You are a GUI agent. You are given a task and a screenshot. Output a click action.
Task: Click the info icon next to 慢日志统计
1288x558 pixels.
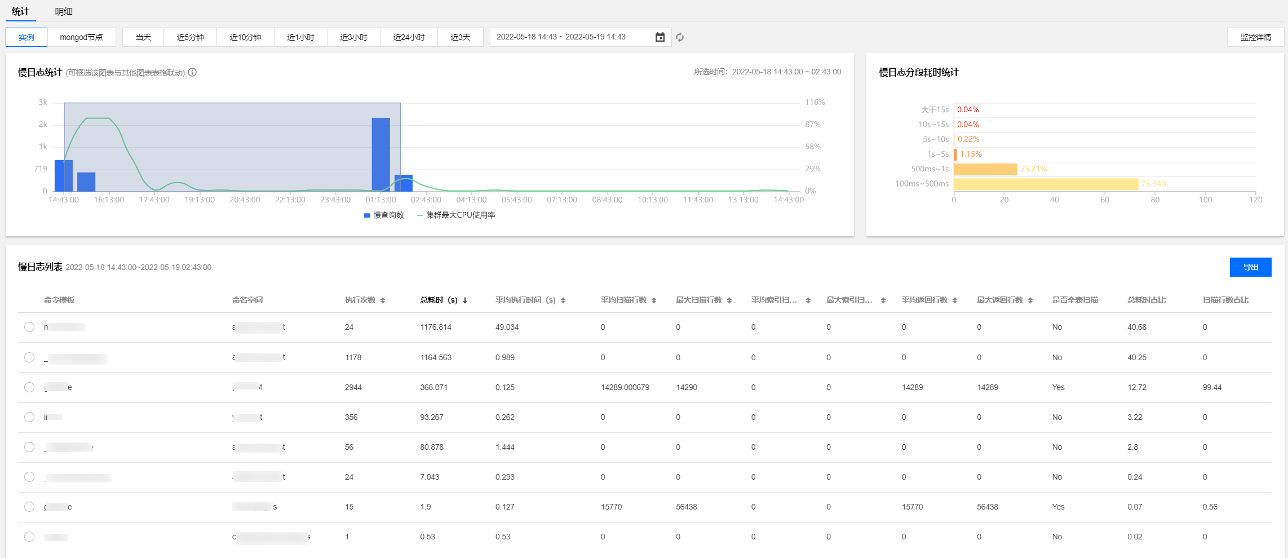point(192,72)
